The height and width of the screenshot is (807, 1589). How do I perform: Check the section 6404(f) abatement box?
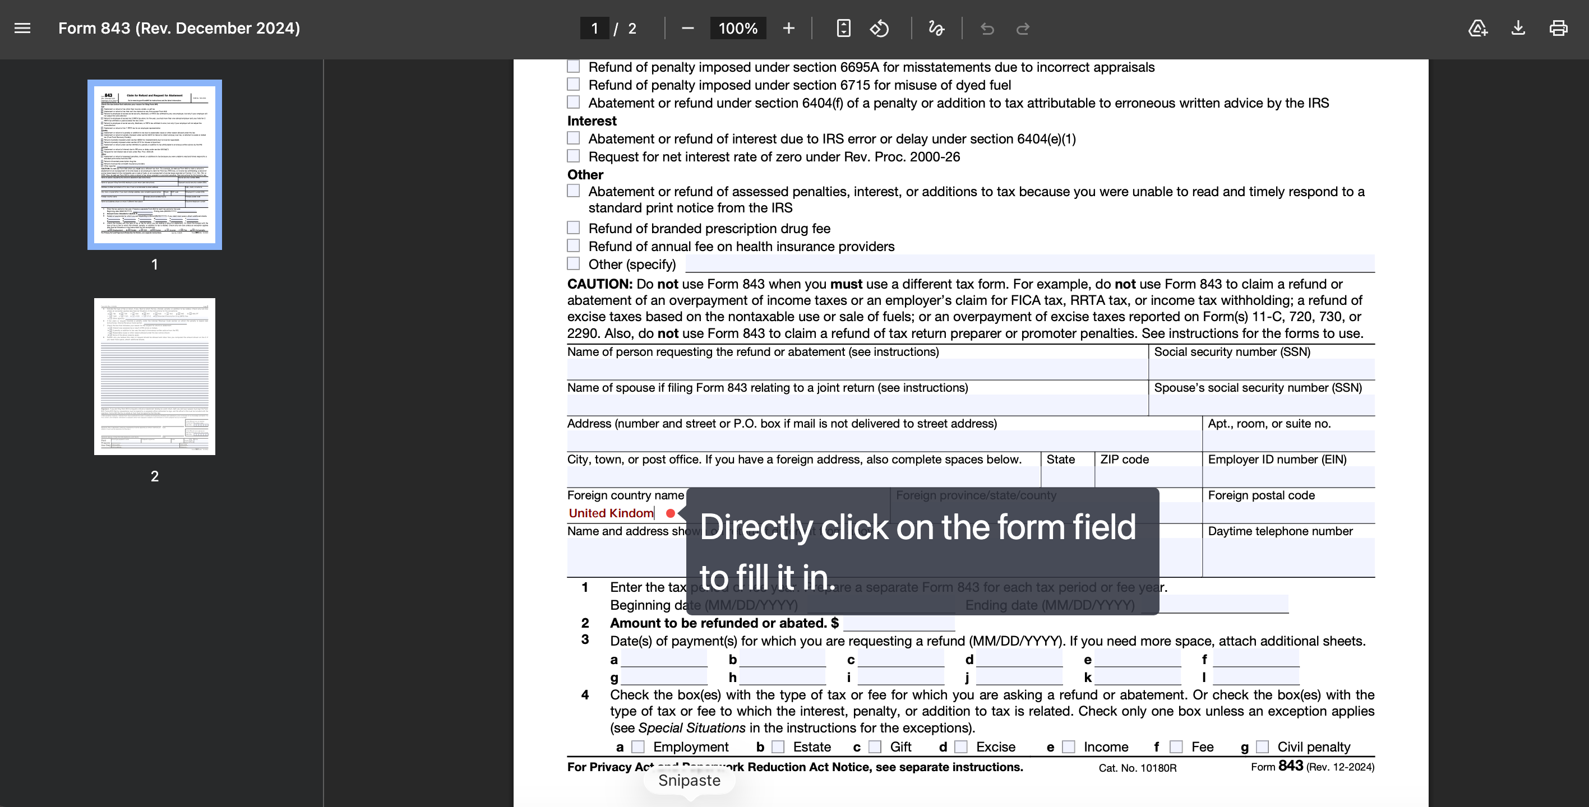click(574, 102)
